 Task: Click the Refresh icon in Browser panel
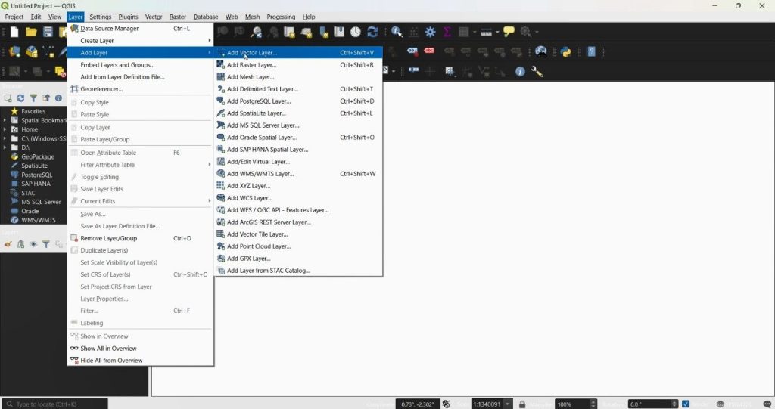tap(20, 98)
